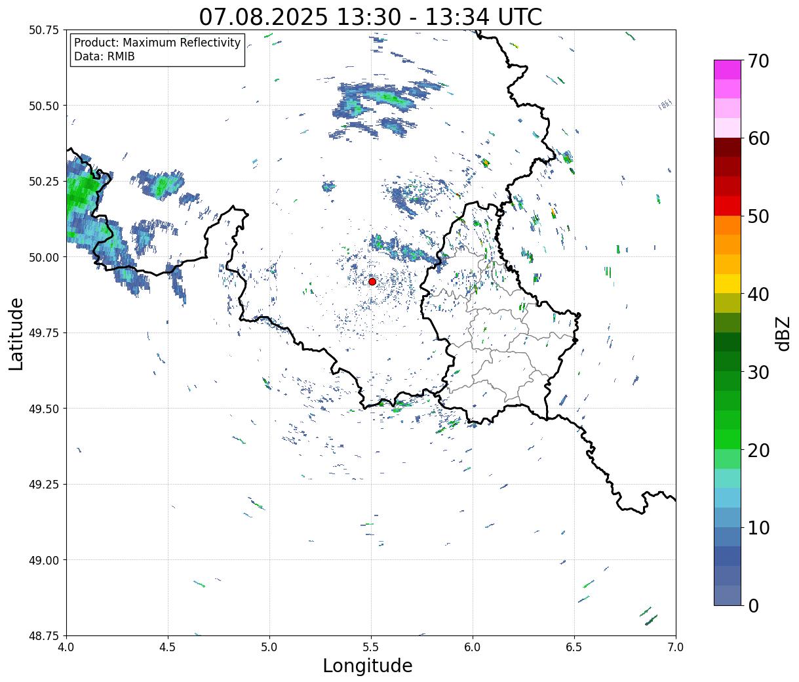Click the slate blue bottom swatch of colorbar
The width and height of the screenshot is (799, 682).
point(728,595)
